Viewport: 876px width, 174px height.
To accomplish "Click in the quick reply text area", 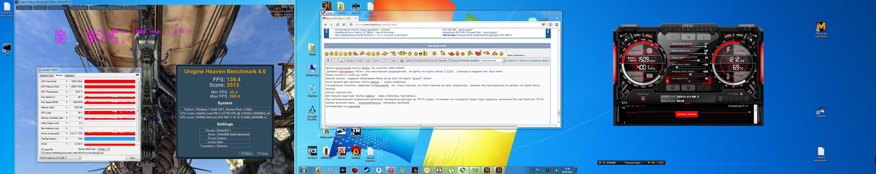I will [437, 94].
